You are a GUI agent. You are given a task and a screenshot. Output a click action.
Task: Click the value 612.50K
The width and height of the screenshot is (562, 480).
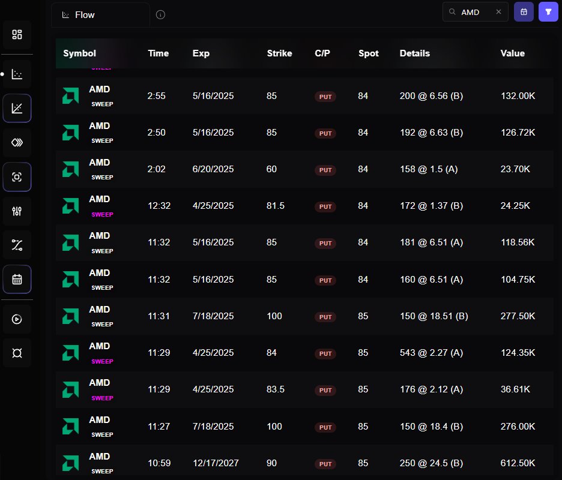point(518,463)
